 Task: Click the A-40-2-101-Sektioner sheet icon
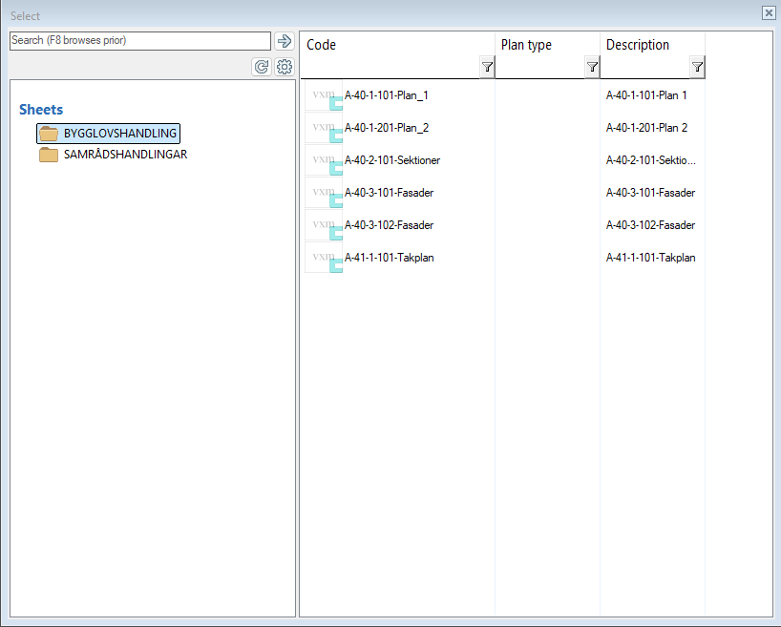pyautogui.click(x=324, y=161)
